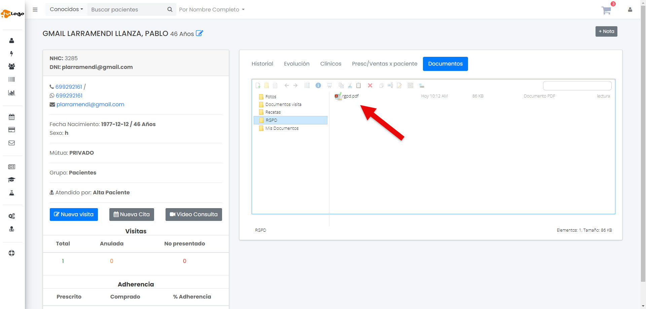Click the doctor user sidebar icon

(x=11, y=229)
